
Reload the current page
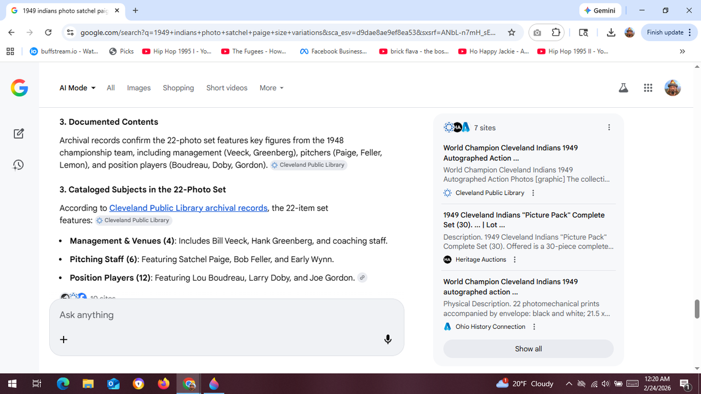[48, 32]
